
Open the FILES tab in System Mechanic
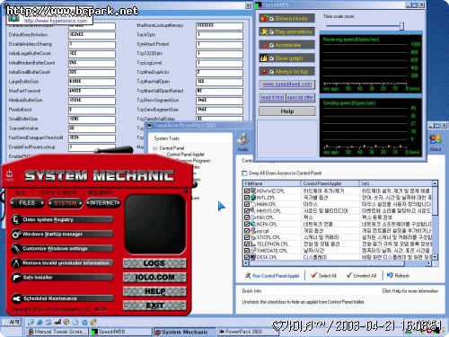pos(27,203)
